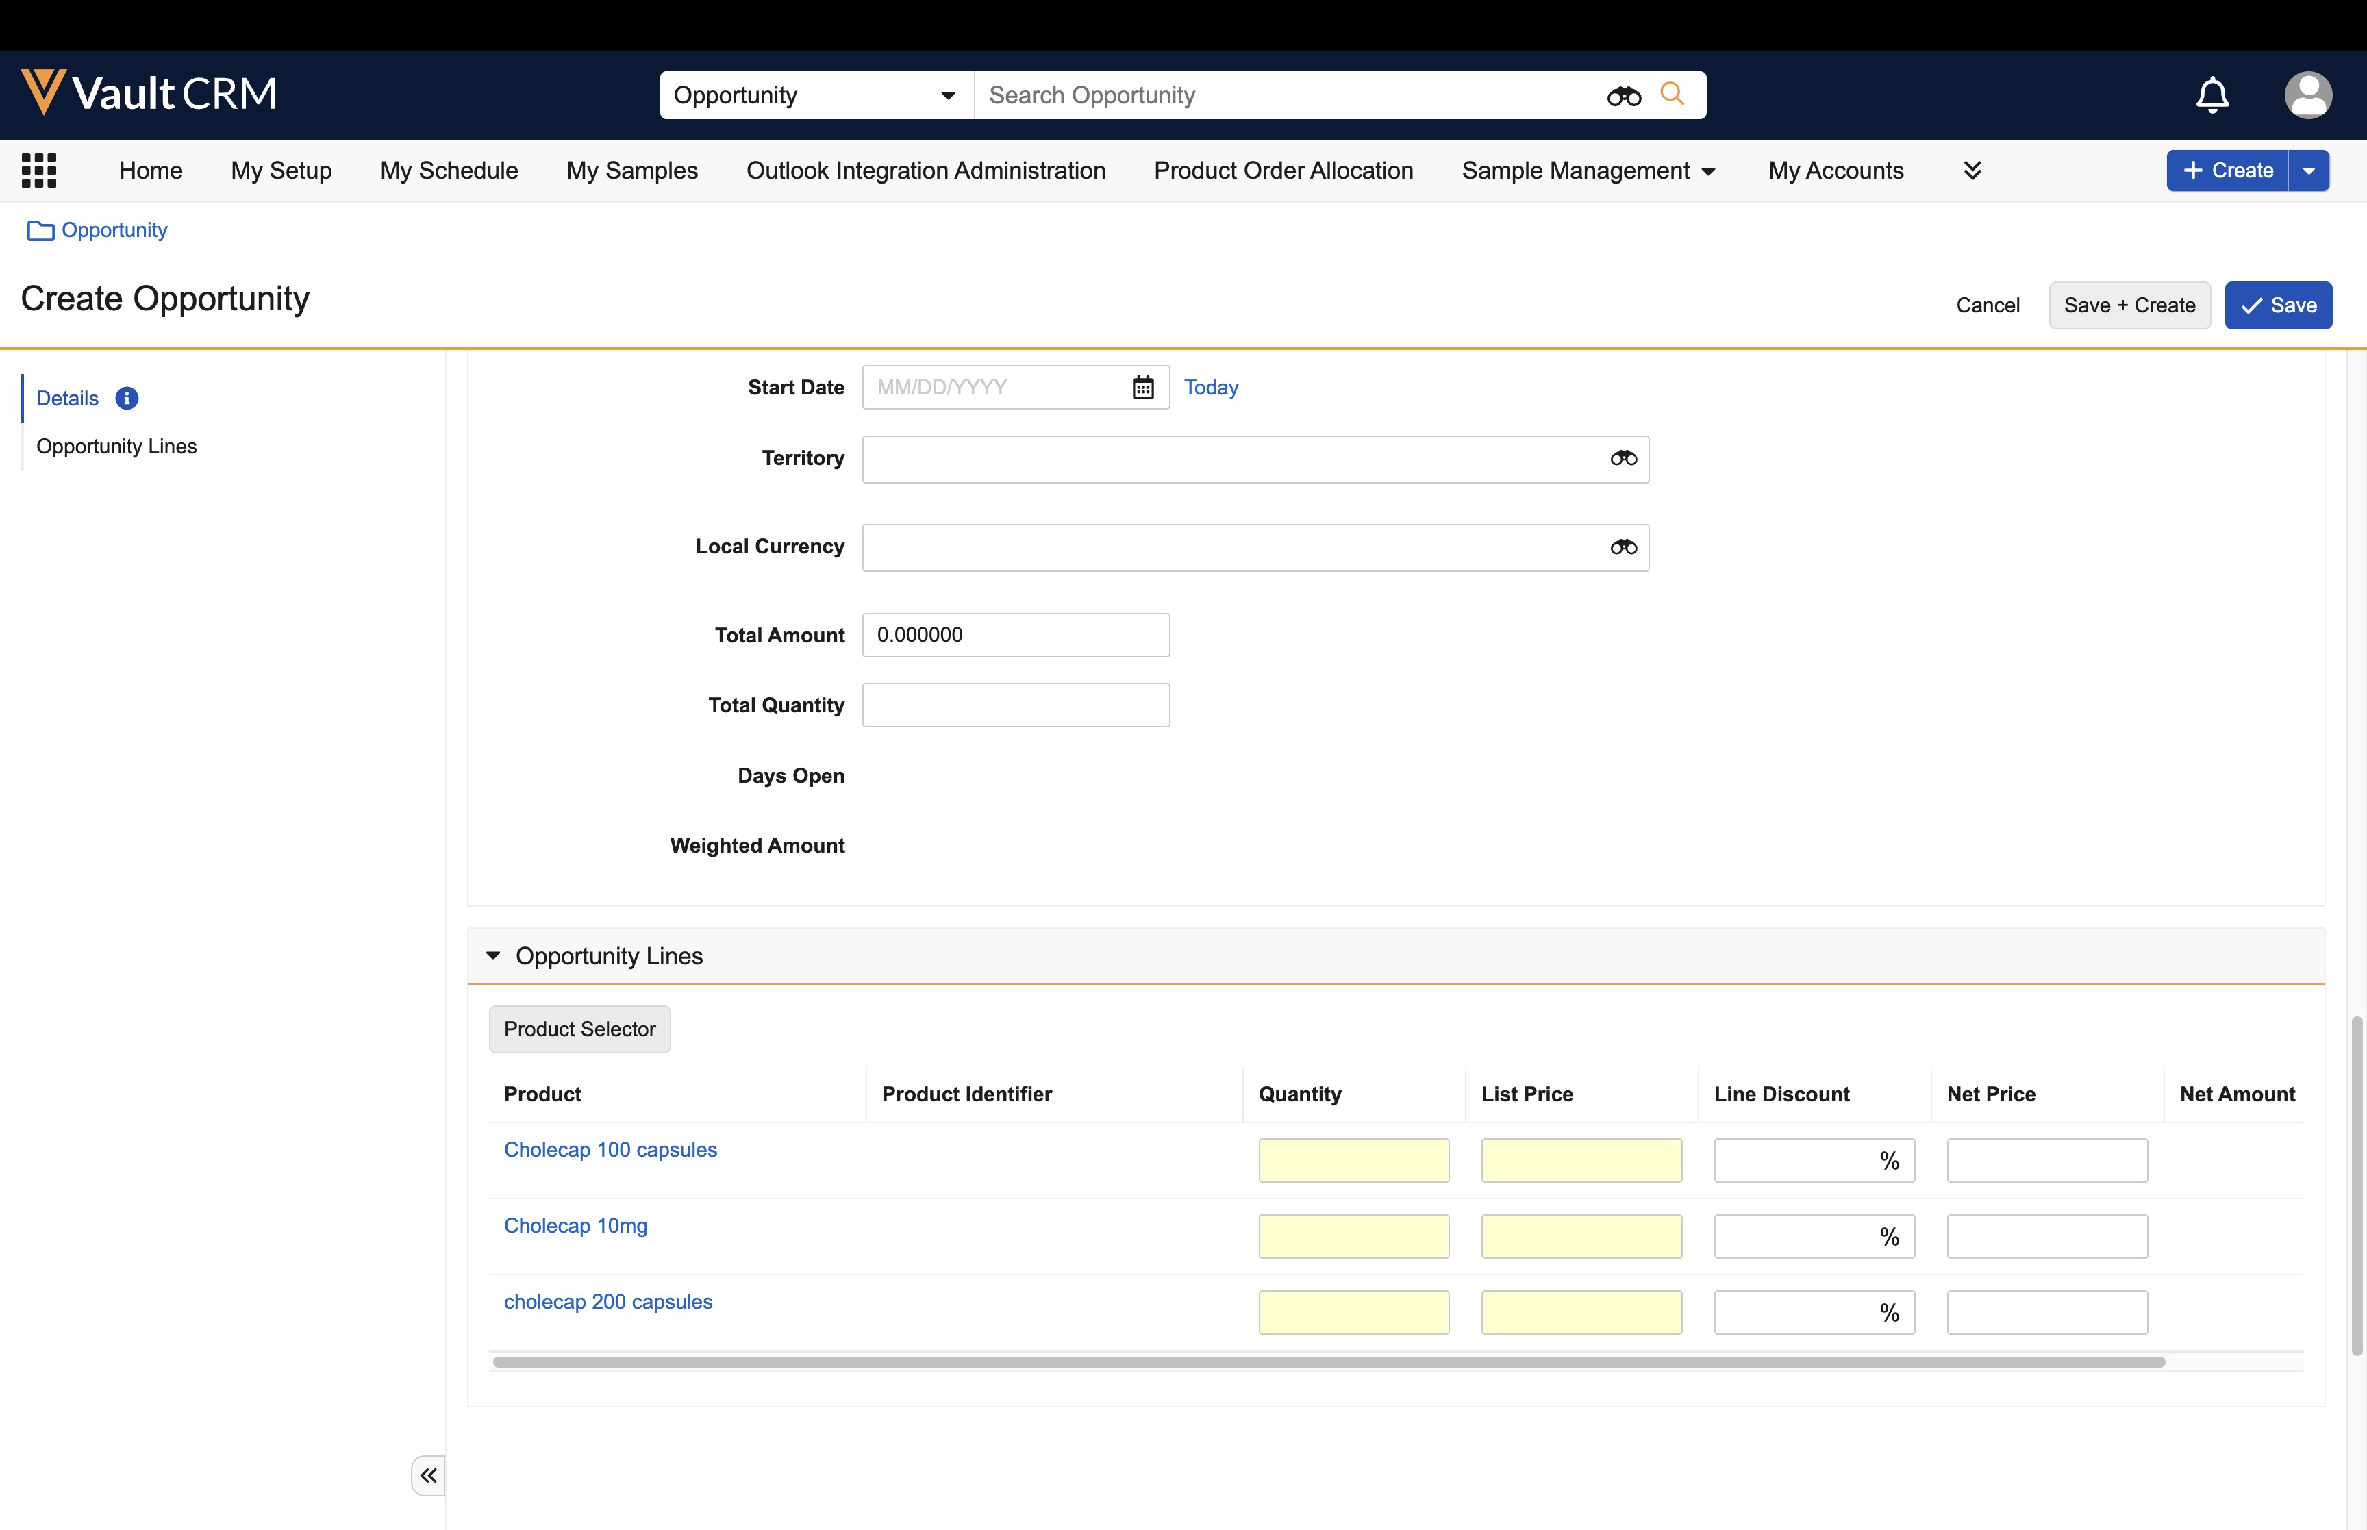
Task: Open Territory lookup binoculars icon
Action: 1623,458
